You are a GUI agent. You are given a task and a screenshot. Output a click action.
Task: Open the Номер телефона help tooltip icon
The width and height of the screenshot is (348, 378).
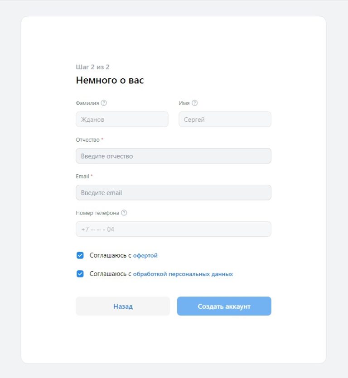(124, 213)
